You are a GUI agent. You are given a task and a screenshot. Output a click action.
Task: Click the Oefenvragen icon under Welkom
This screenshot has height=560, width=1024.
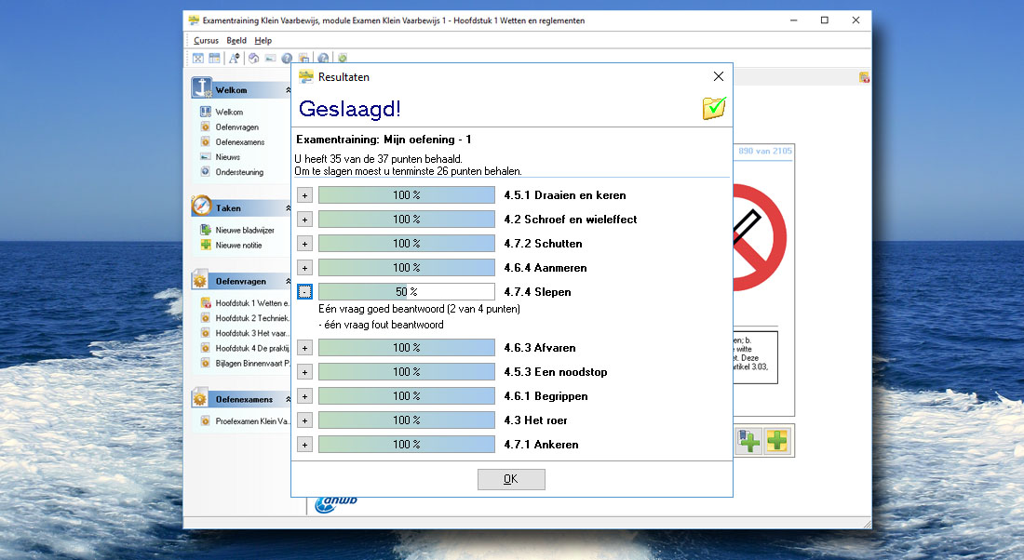point(206,127)
